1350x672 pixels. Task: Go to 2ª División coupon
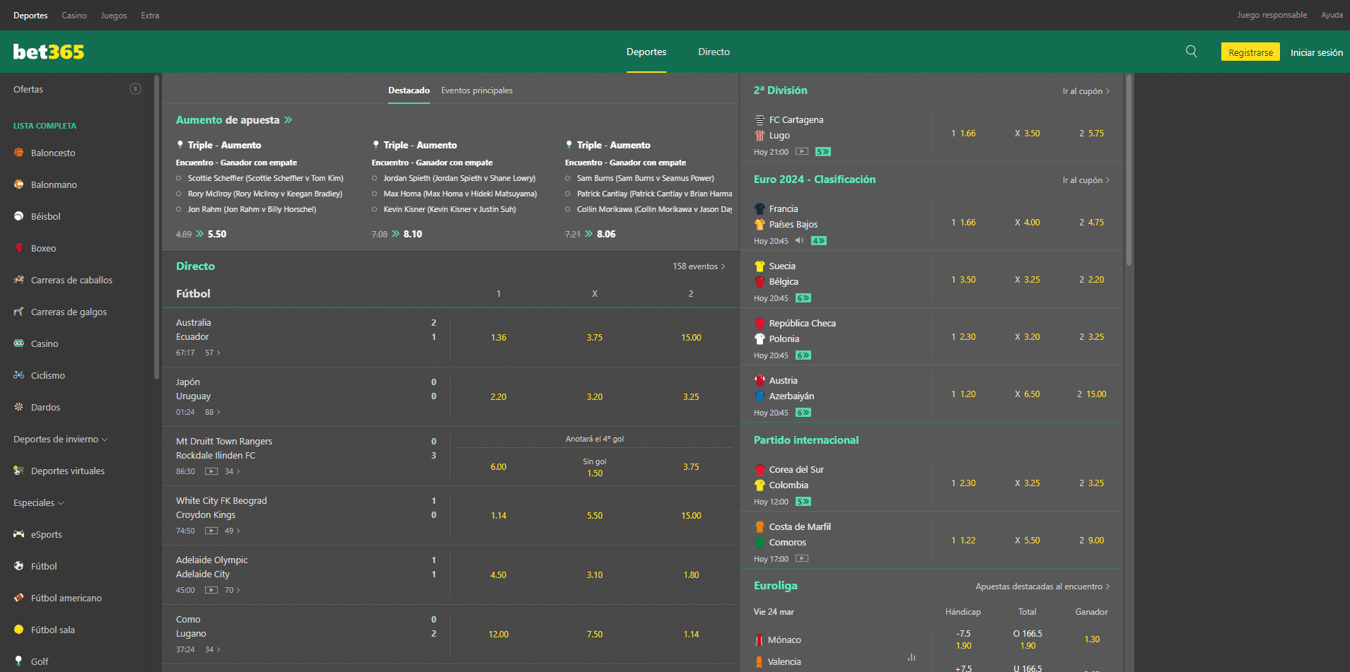pyautogui.click(x=1086, y=91)
